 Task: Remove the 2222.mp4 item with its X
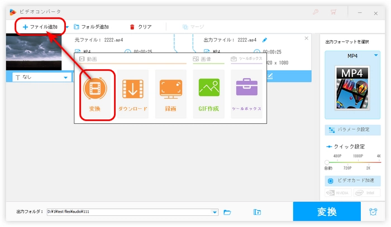307,38
